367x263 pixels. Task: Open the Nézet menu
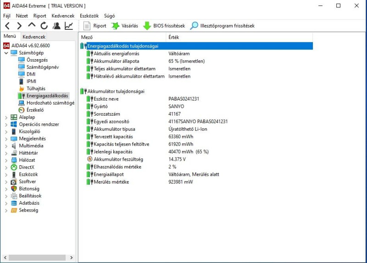coord(22,16)
